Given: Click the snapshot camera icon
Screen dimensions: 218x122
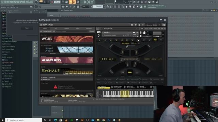Looking at the screenshot, I should point(134,33).
